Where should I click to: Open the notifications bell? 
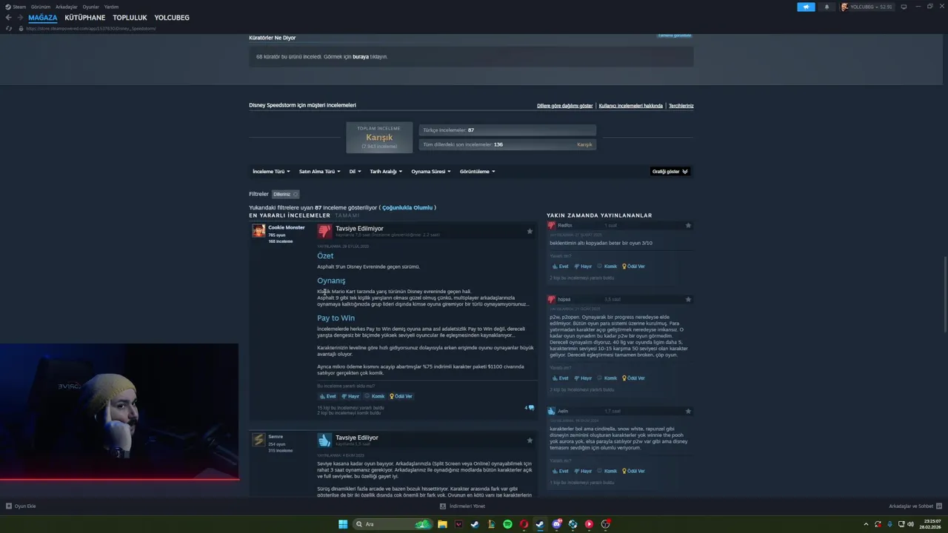pos(827,7)
